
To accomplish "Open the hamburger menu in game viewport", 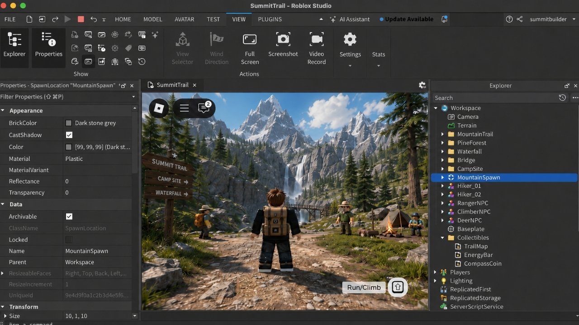I will (184, 108).
